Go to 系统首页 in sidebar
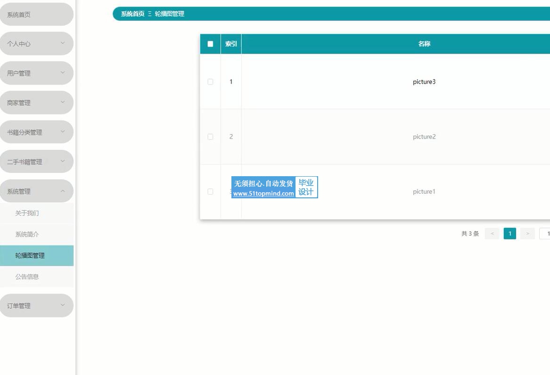Image resolution: width=550 pixels, height=375 pixels. pyautogui.click(x=19, y=15)
